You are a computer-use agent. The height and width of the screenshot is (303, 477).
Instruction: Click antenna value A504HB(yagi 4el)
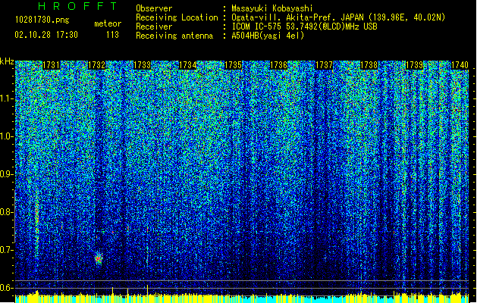(268, 36)
